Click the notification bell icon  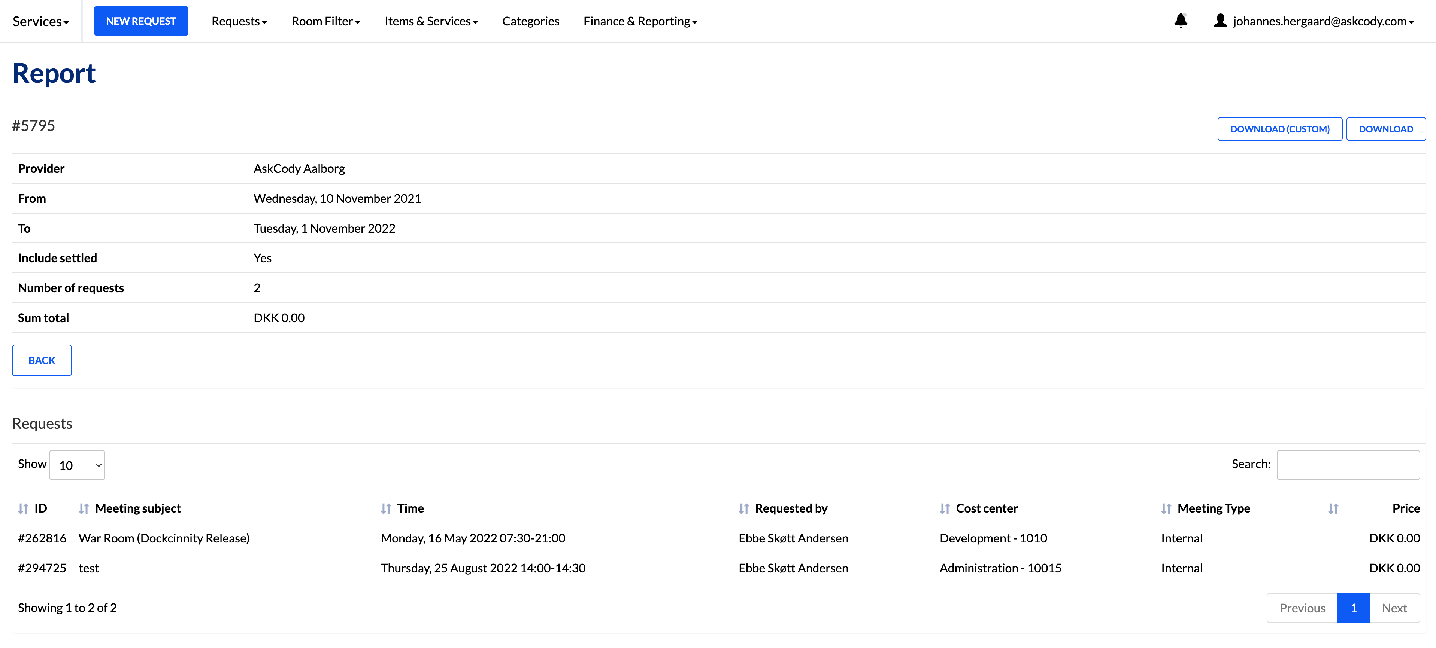point(1180,21)
